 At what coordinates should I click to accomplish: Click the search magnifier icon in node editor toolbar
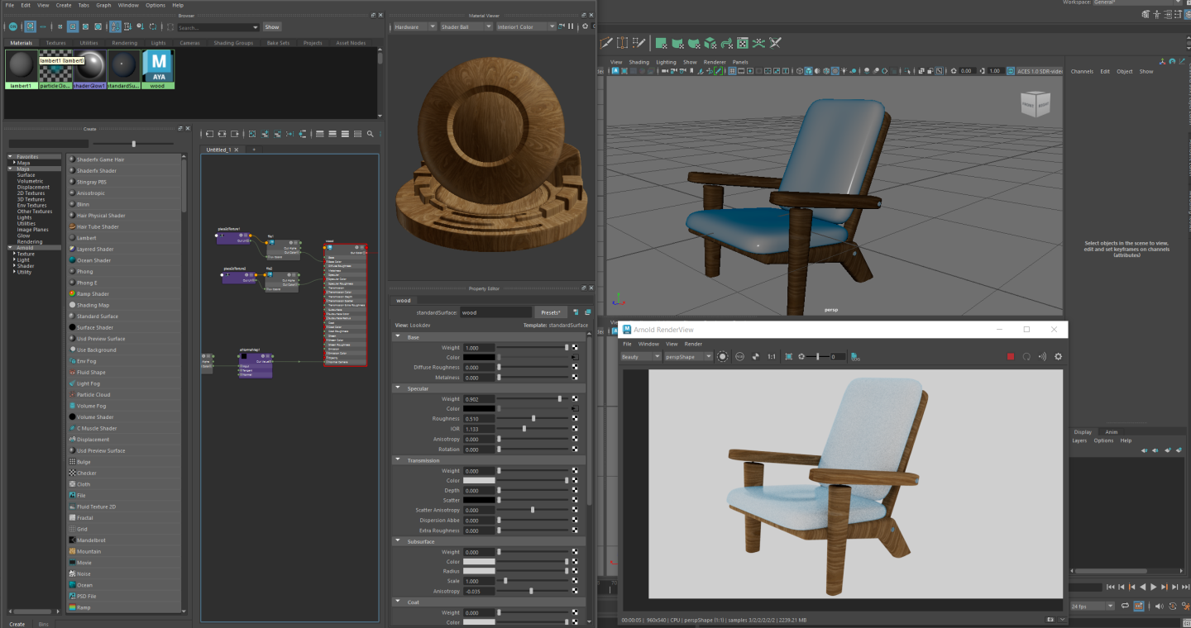pyautogui.click(x=370, y=134)
